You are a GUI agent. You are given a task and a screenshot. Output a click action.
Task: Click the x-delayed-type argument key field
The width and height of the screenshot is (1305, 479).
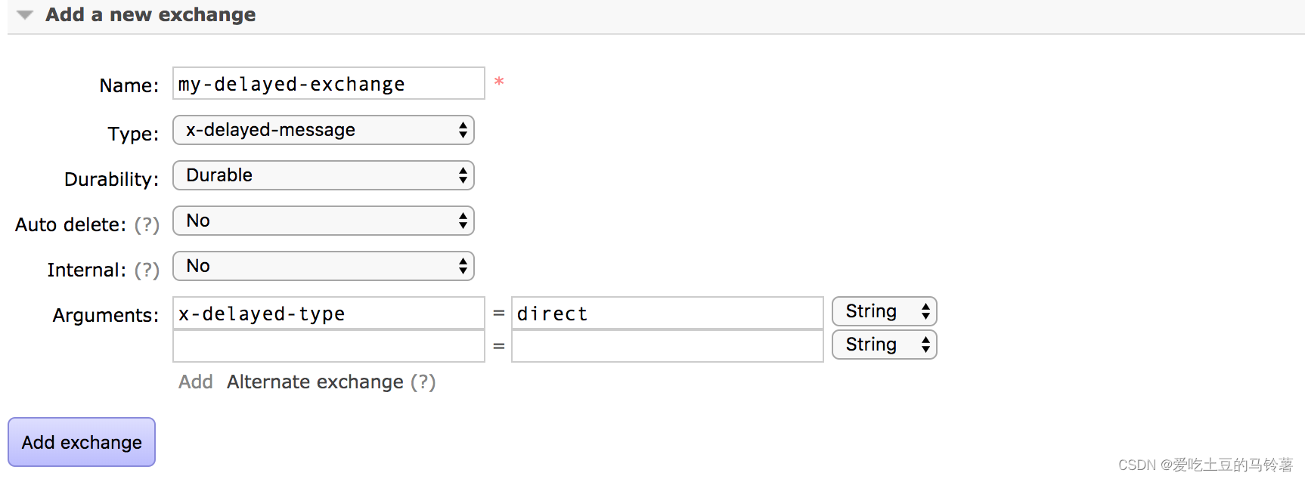[x=328, y=314]
